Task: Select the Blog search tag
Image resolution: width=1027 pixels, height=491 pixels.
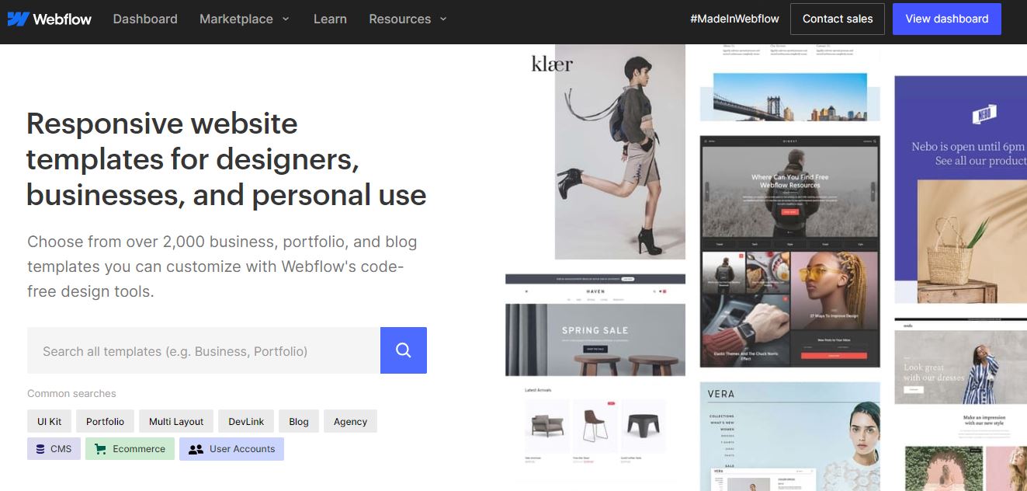Action: (299, 421)
